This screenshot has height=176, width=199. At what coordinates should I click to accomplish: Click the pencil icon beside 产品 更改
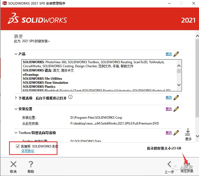(176, 54)
